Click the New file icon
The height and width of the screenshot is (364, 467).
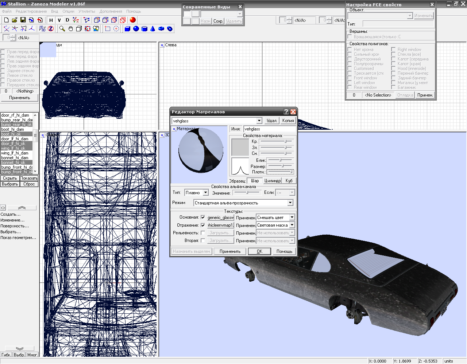click(6, 20)
